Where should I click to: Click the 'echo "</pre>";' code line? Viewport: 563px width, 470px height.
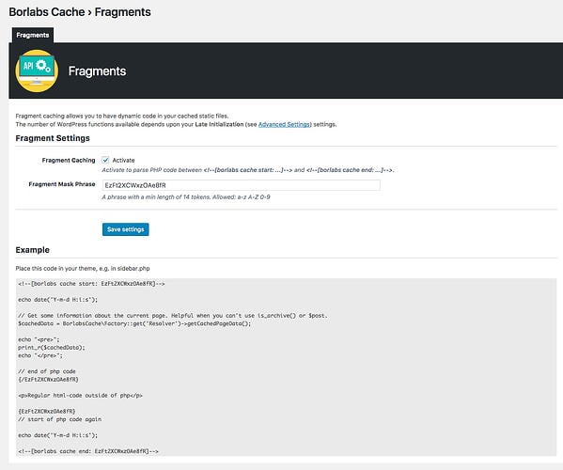[x=40, y=355]
